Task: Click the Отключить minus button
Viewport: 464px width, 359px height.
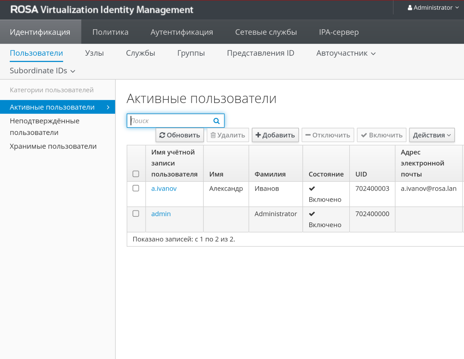Action: (x=328, y=135)
